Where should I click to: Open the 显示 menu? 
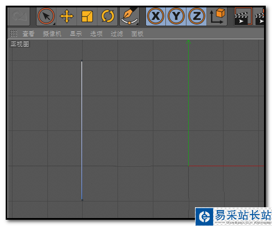76,34
